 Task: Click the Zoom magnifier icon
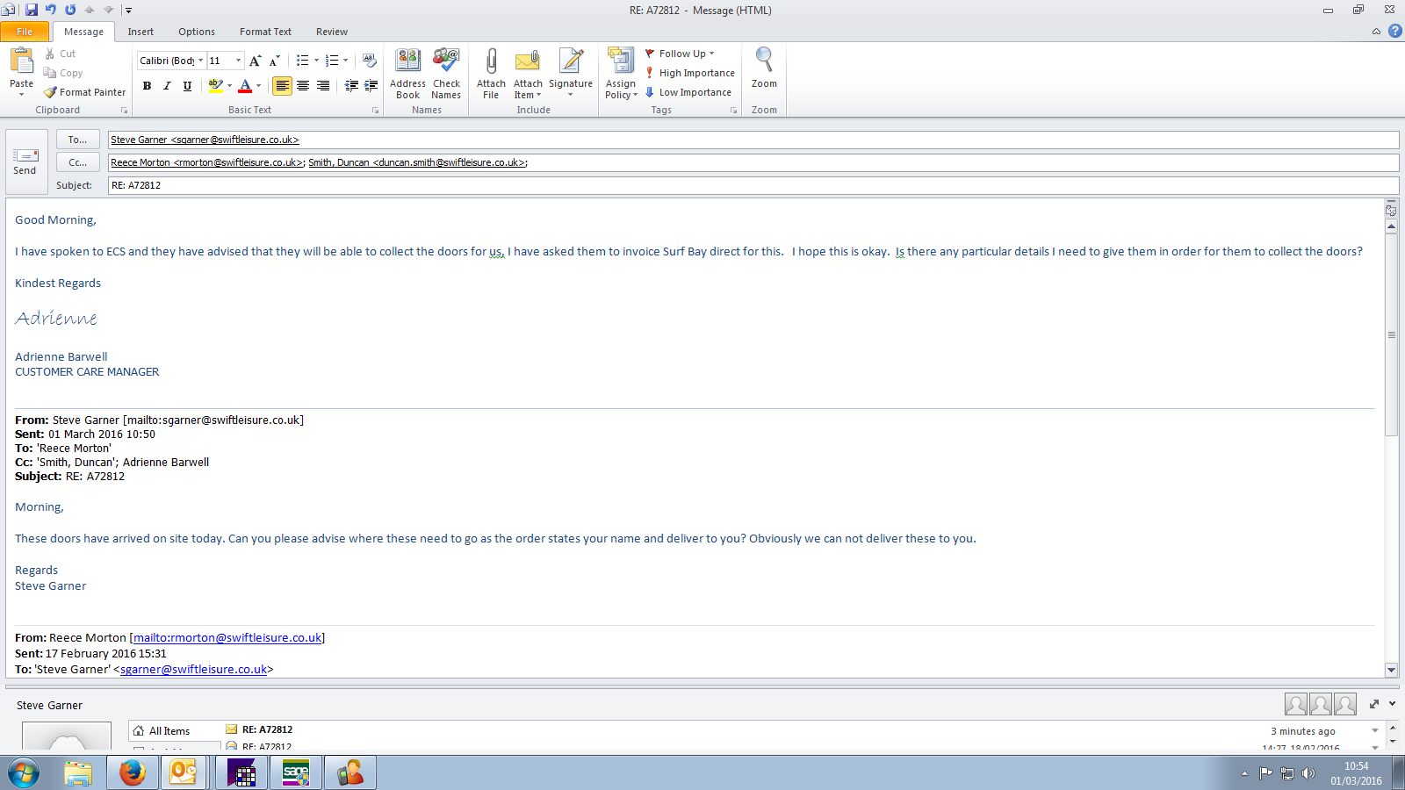764,61
